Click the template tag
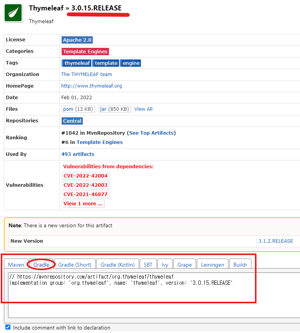Screen dimensions: 300x333 (x=106, y=63)
